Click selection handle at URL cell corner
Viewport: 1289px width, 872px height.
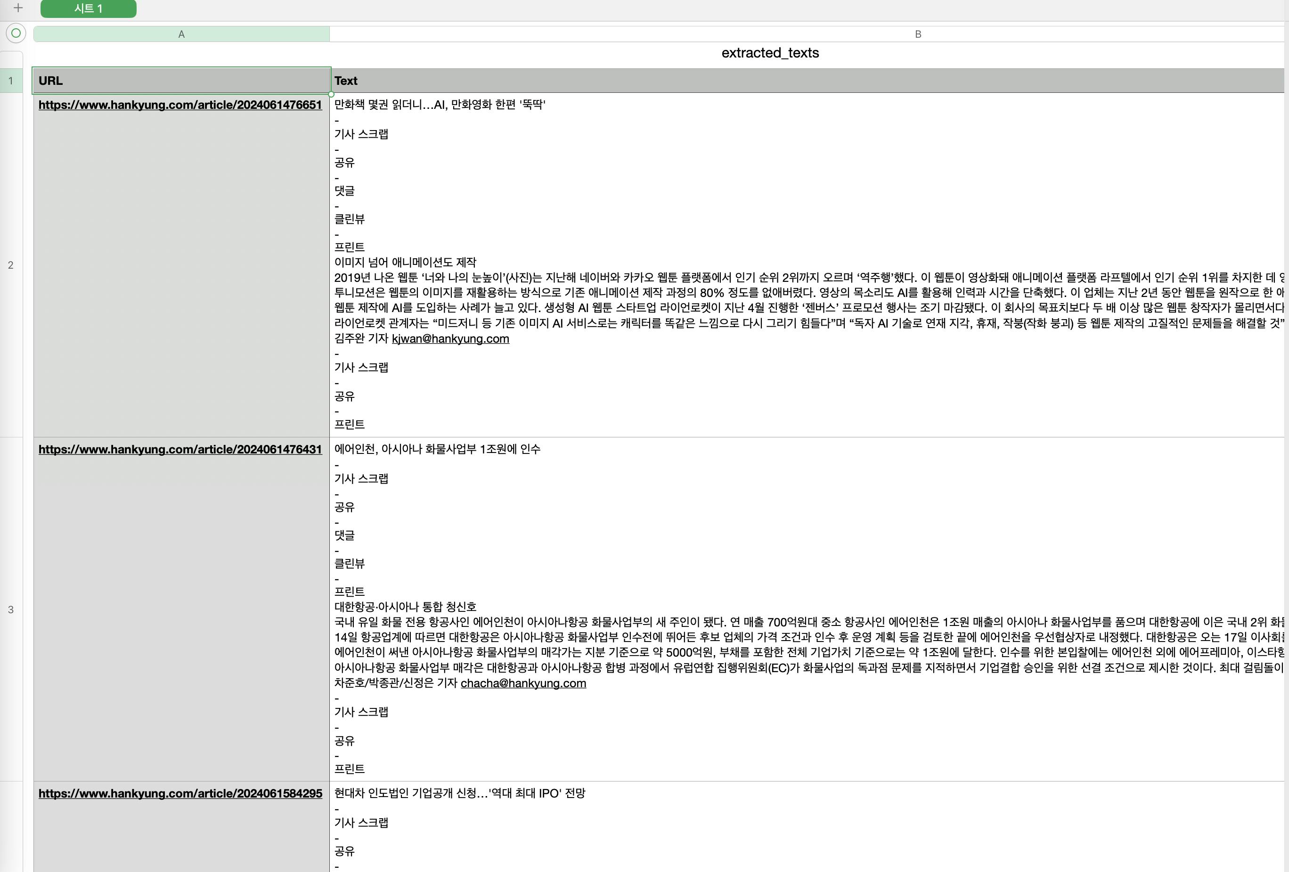[x=331, y=94]
